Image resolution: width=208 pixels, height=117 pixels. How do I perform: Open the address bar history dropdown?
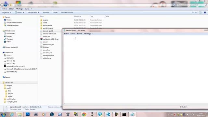coord(171,5)
